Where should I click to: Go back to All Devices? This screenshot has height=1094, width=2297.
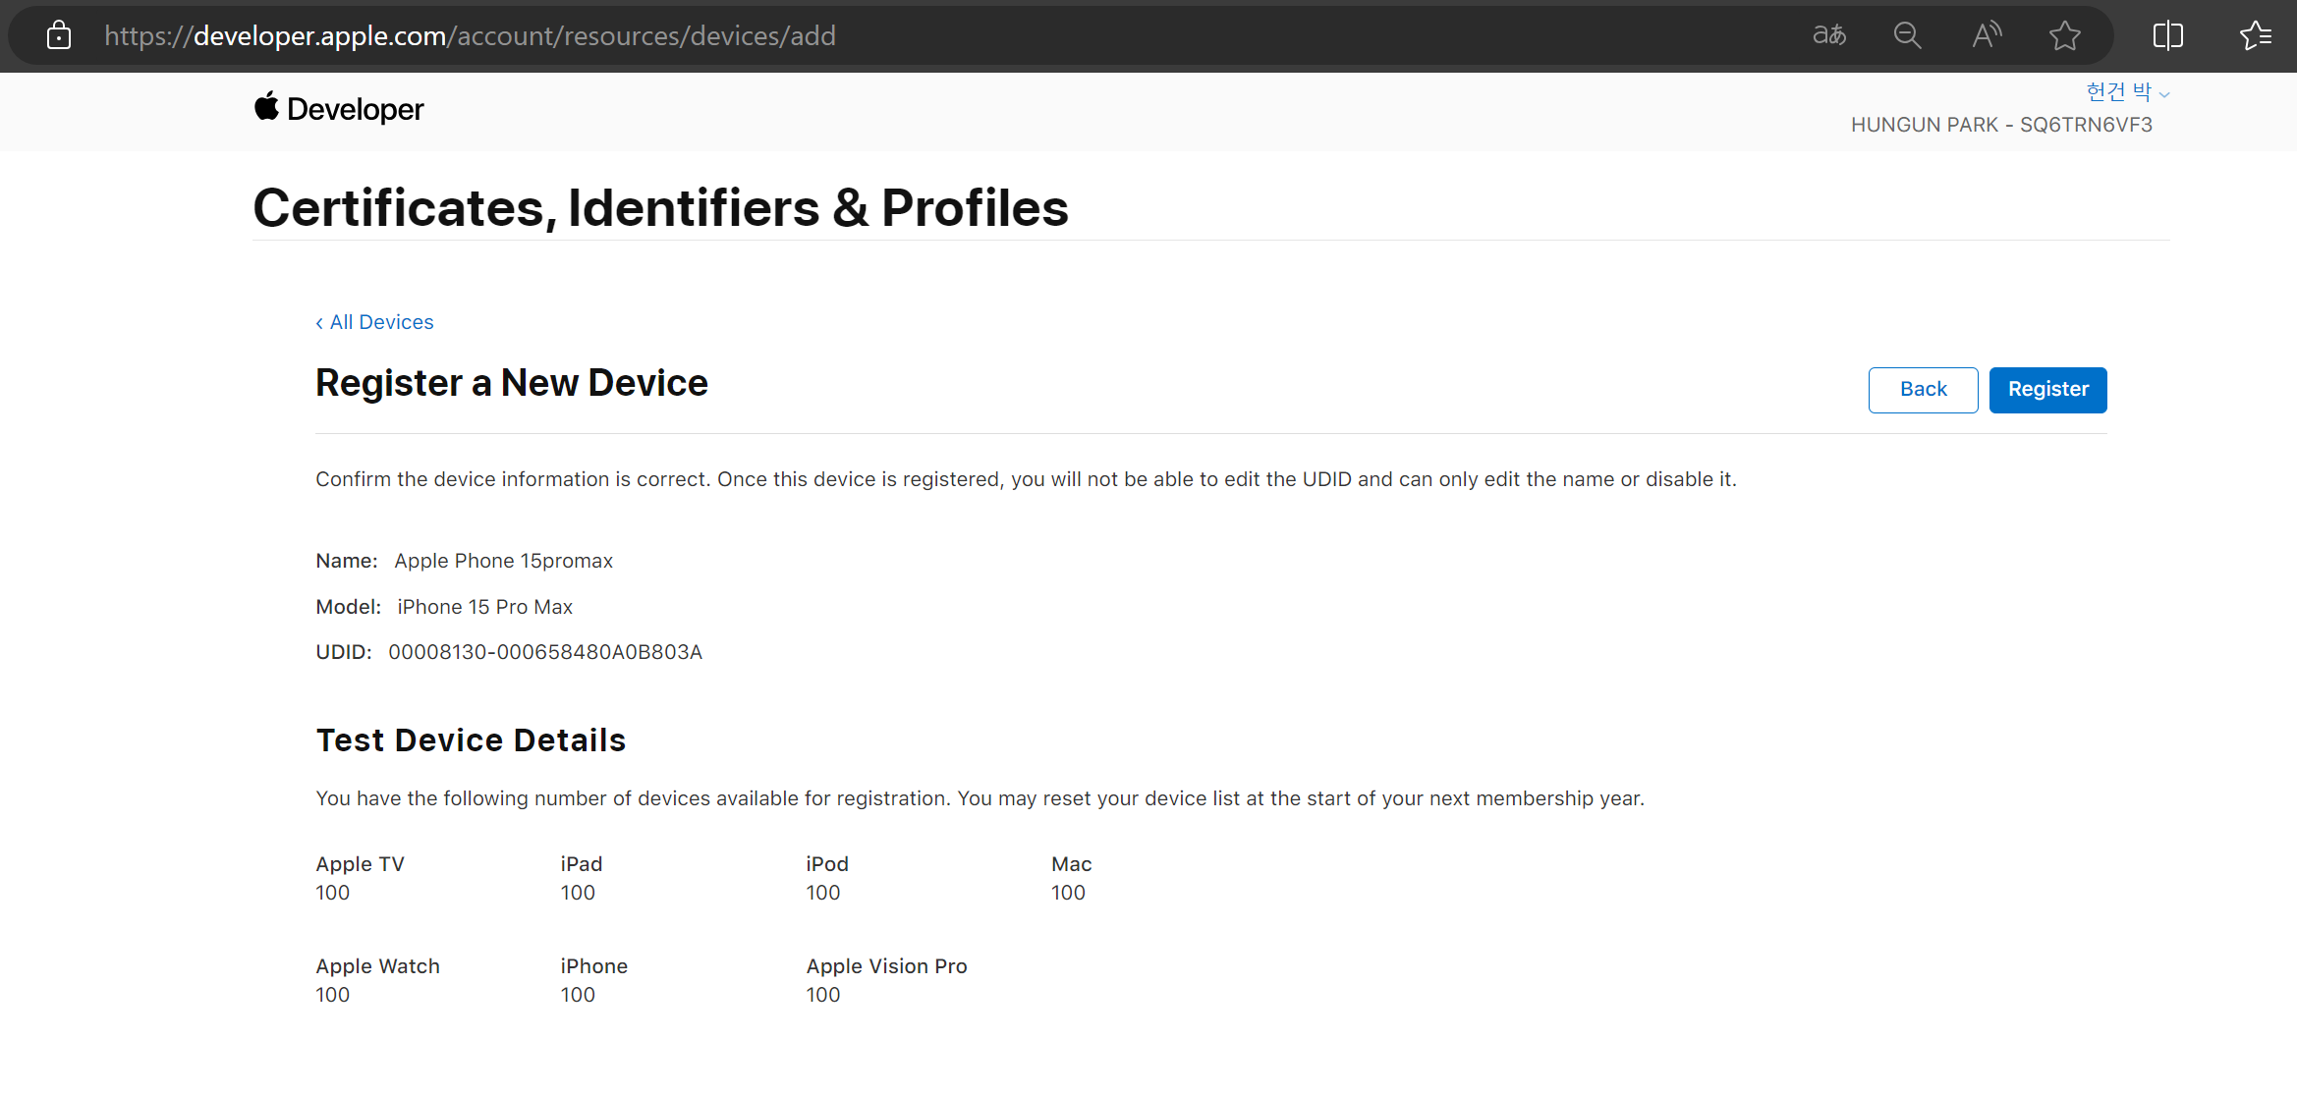374,322
